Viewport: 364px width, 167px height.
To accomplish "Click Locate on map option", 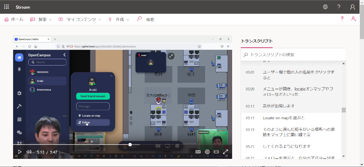I will [x=90, y=115].
